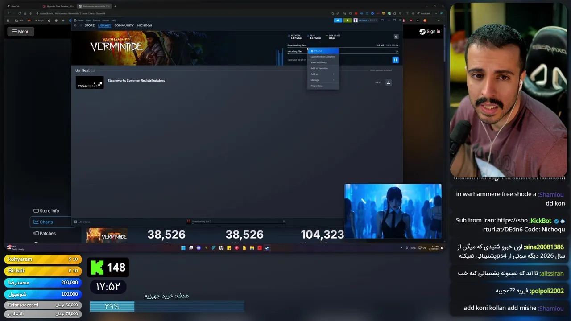
Task: Click the Windows Start button in taskbar
Action: pyautogui.click(x=183, y=248)
